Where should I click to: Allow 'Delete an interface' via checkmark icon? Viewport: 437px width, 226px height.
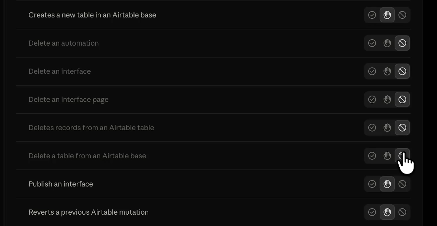point(372,71)
